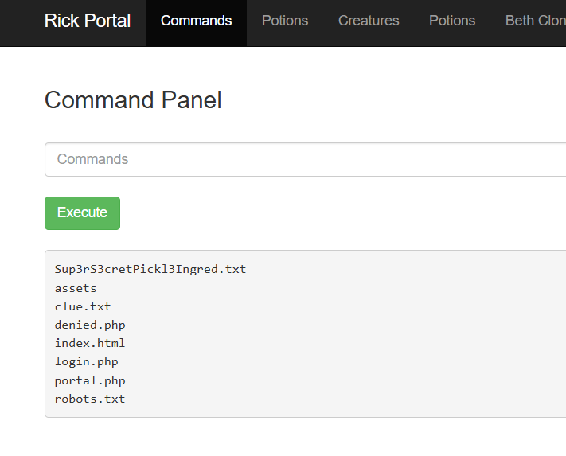The image size is (566, 456).
Task: Open the Beth Clone navigation item
Action: [x=535, y=21]
